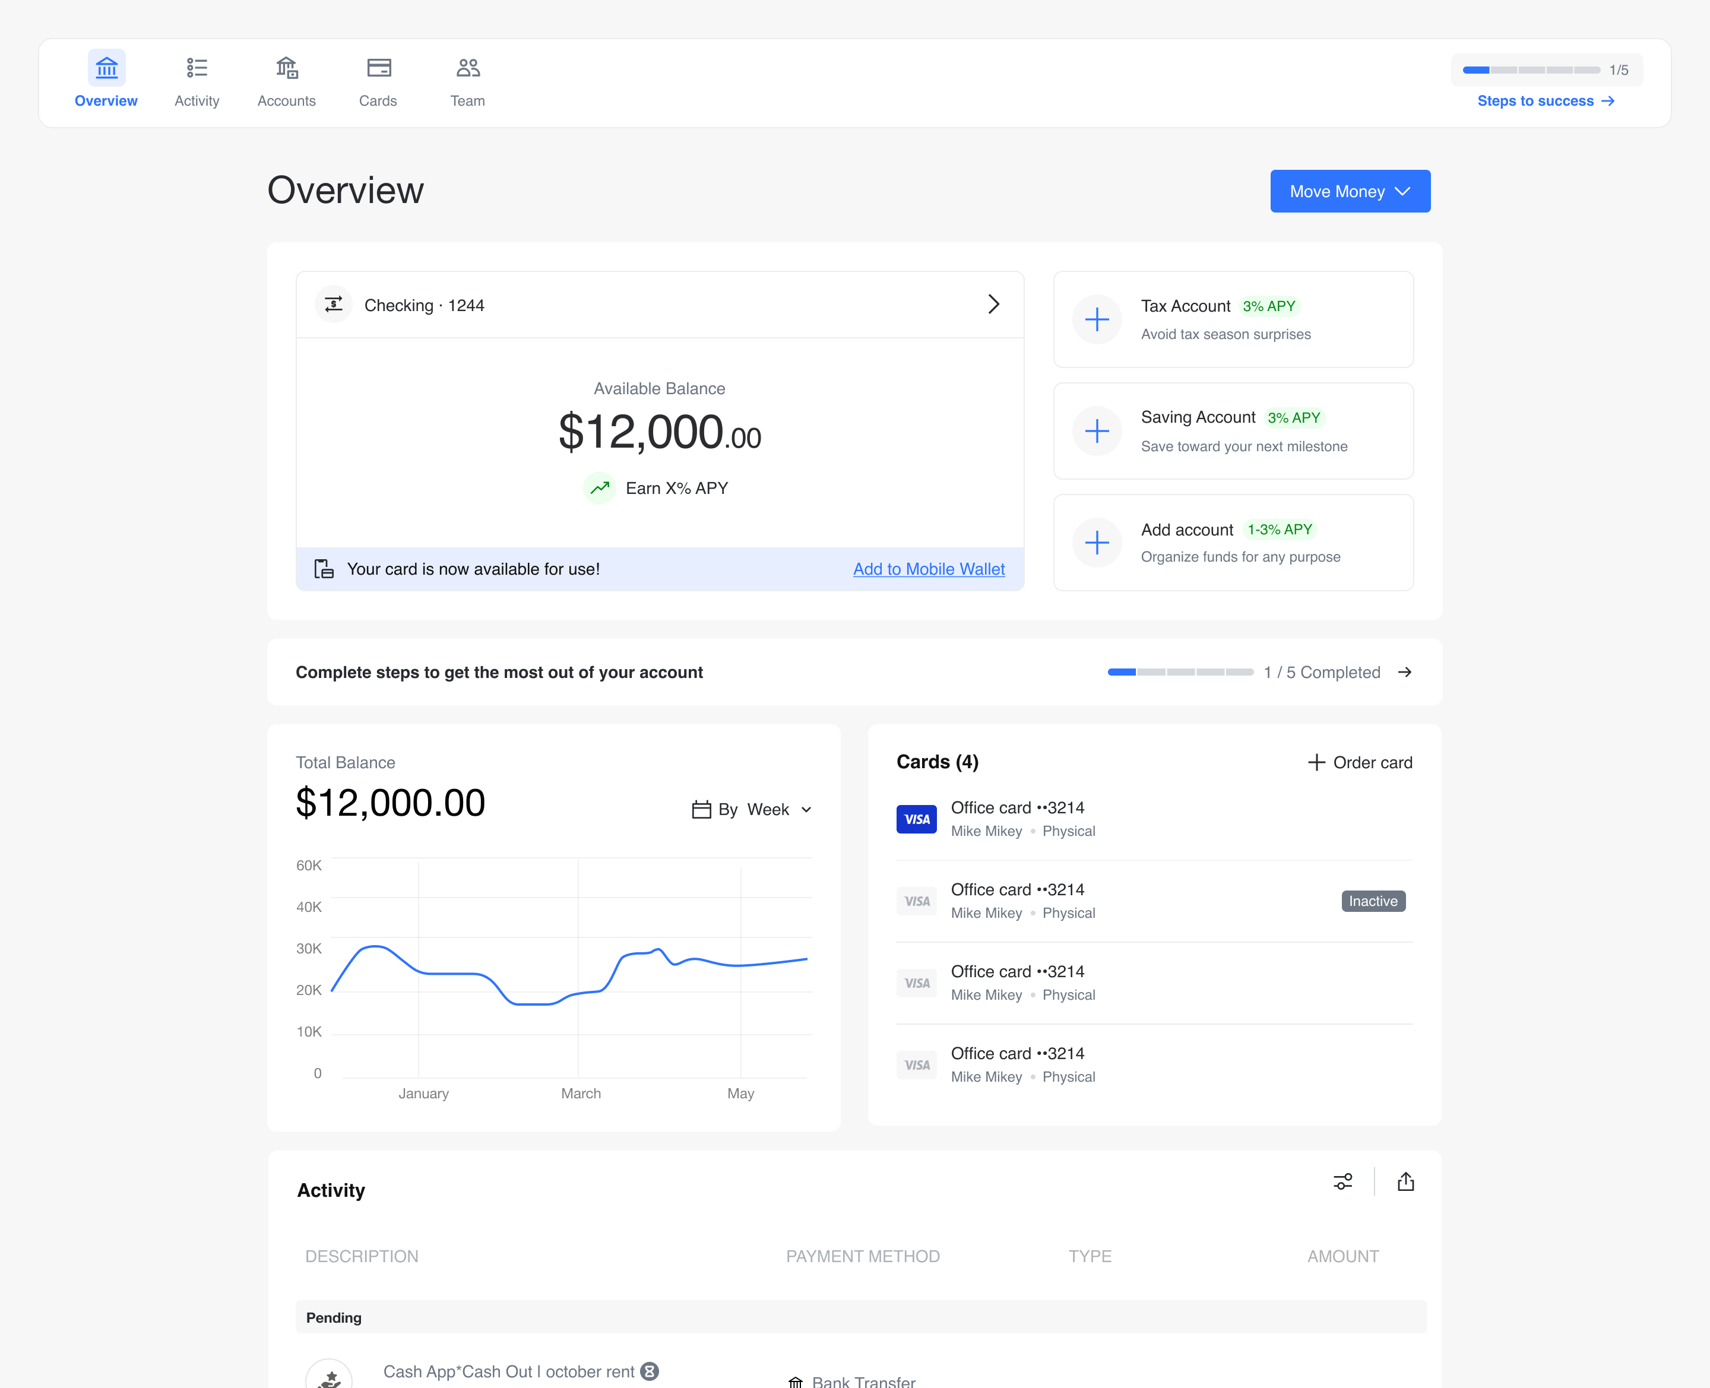1710x1388 pixels.
Task: Click the Team people icon
Action: click(x=468, y=68)
